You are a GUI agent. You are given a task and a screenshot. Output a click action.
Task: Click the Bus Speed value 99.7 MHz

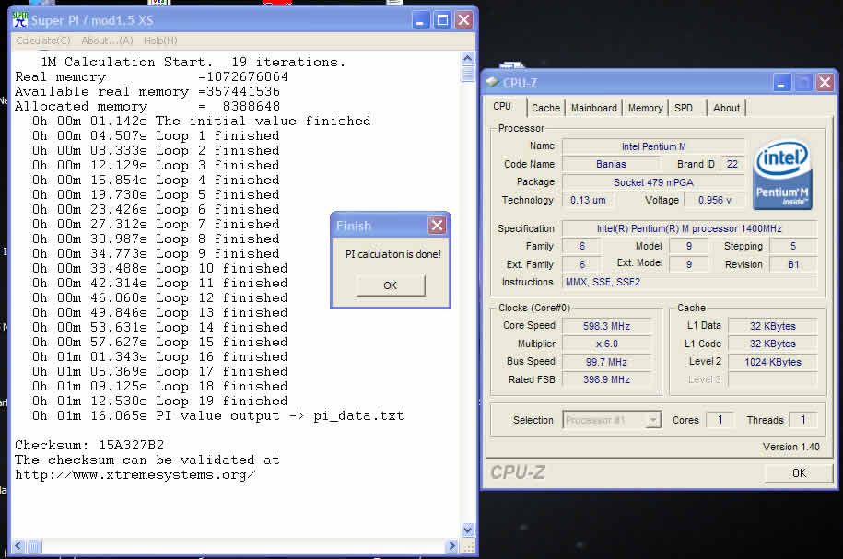(x=606, y=362)
